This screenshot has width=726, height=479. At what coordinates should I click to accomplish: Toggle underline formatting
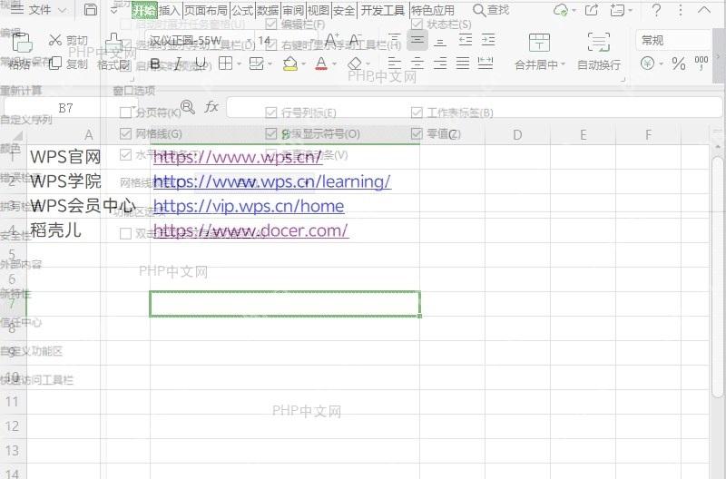(200, 64)
